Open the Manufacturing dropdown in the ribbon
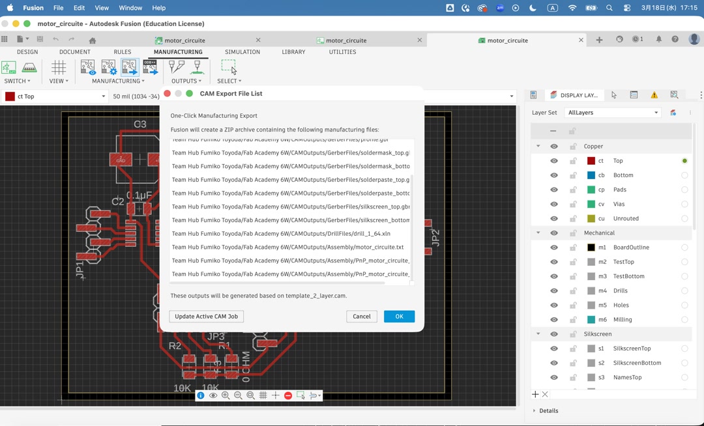 click(x=117, y=81)
